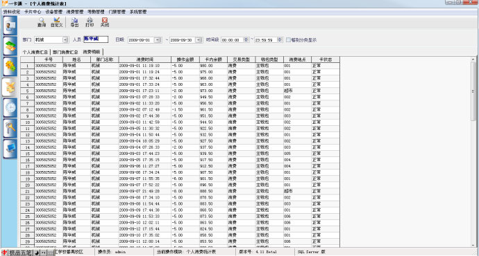Click the 人员 name input field

pos(96,39)
